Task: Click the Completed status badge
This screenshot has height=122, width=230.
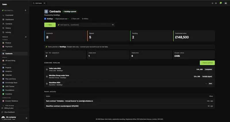Action: pyautogui.click(x=208, y=69)
